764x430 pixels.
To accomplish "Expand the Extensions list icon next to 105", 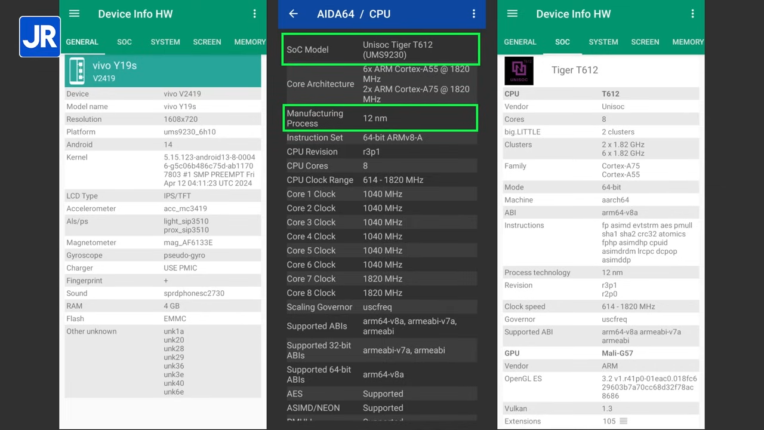I will tap(623, 421).
